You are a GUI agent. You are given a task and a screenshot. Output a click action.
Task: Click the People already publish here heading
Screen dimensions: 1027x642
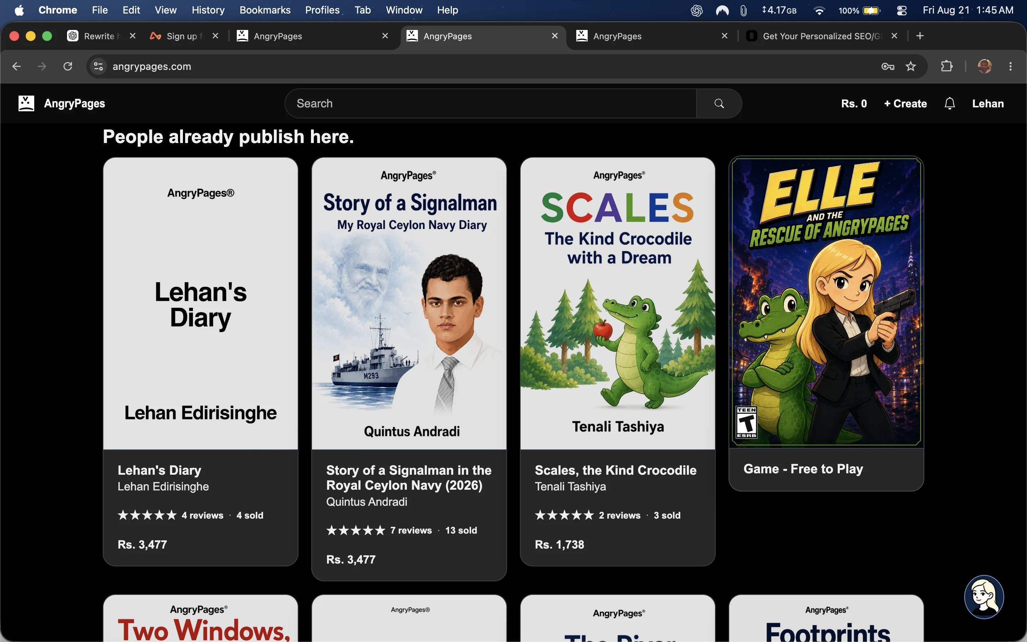228,137
